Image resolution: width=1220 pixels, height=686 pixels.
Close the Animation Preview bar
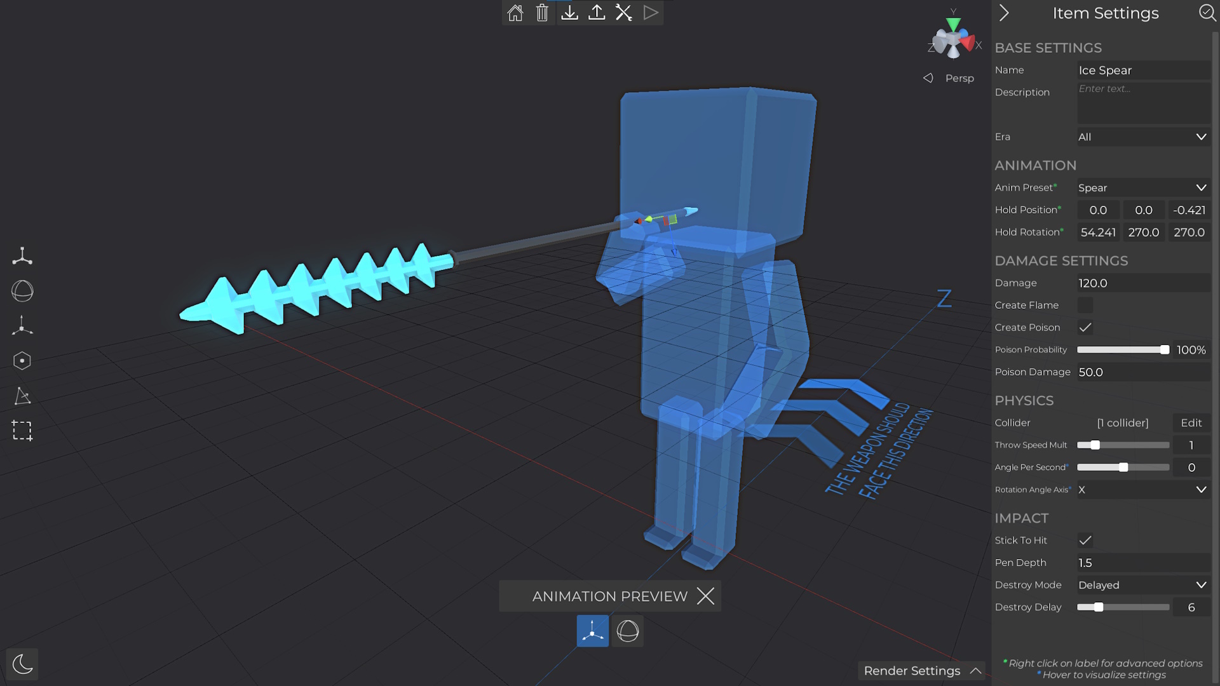705,596
